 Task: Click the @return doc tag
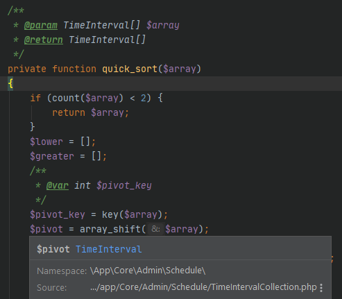[44, 40]
